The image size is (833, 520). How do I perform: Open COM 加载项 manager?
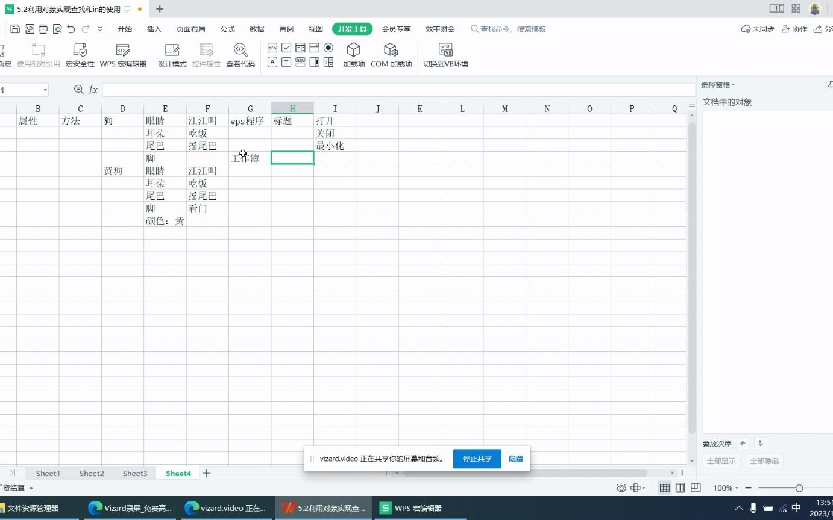[392, 54]
